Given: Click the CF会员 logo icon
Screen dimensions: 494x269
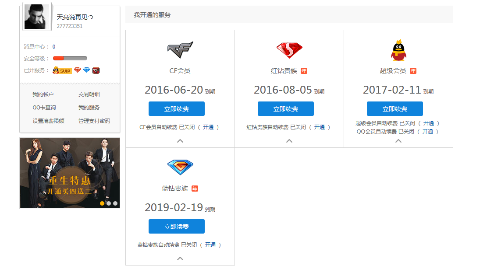Looking at the screenshot, I should coord(180,50).
